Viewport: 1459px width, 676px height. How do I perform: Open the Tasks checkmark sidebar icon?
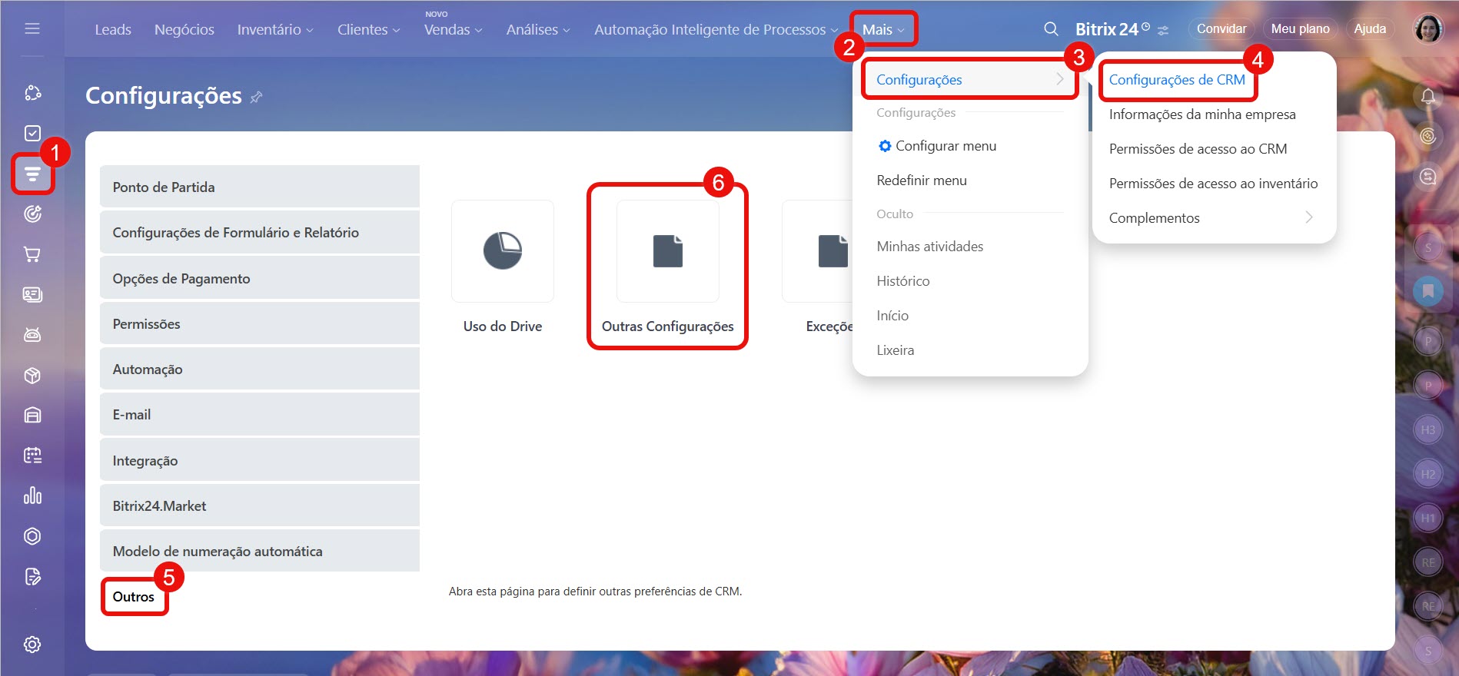(32, 133)
